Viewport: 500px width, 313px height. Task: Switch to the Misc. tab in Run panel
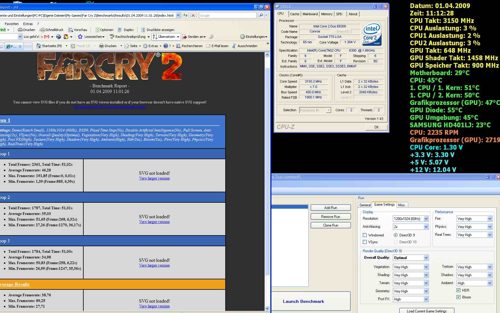(x=402, y=205)
